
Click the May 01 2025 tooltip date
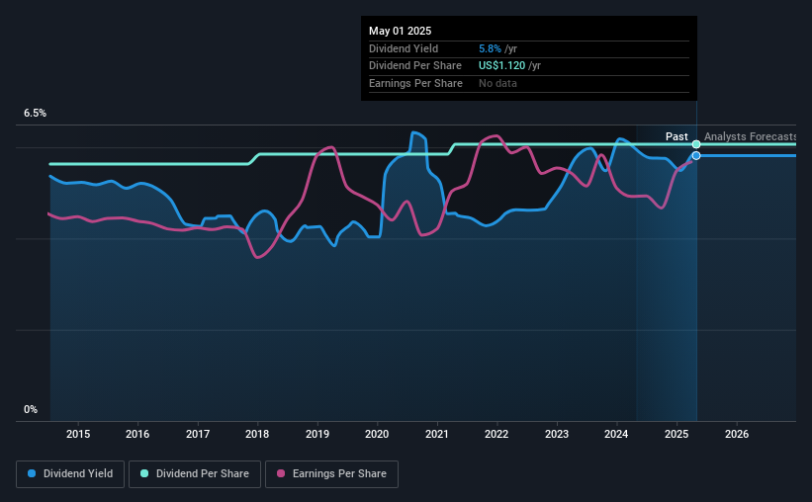pos(401,31)
